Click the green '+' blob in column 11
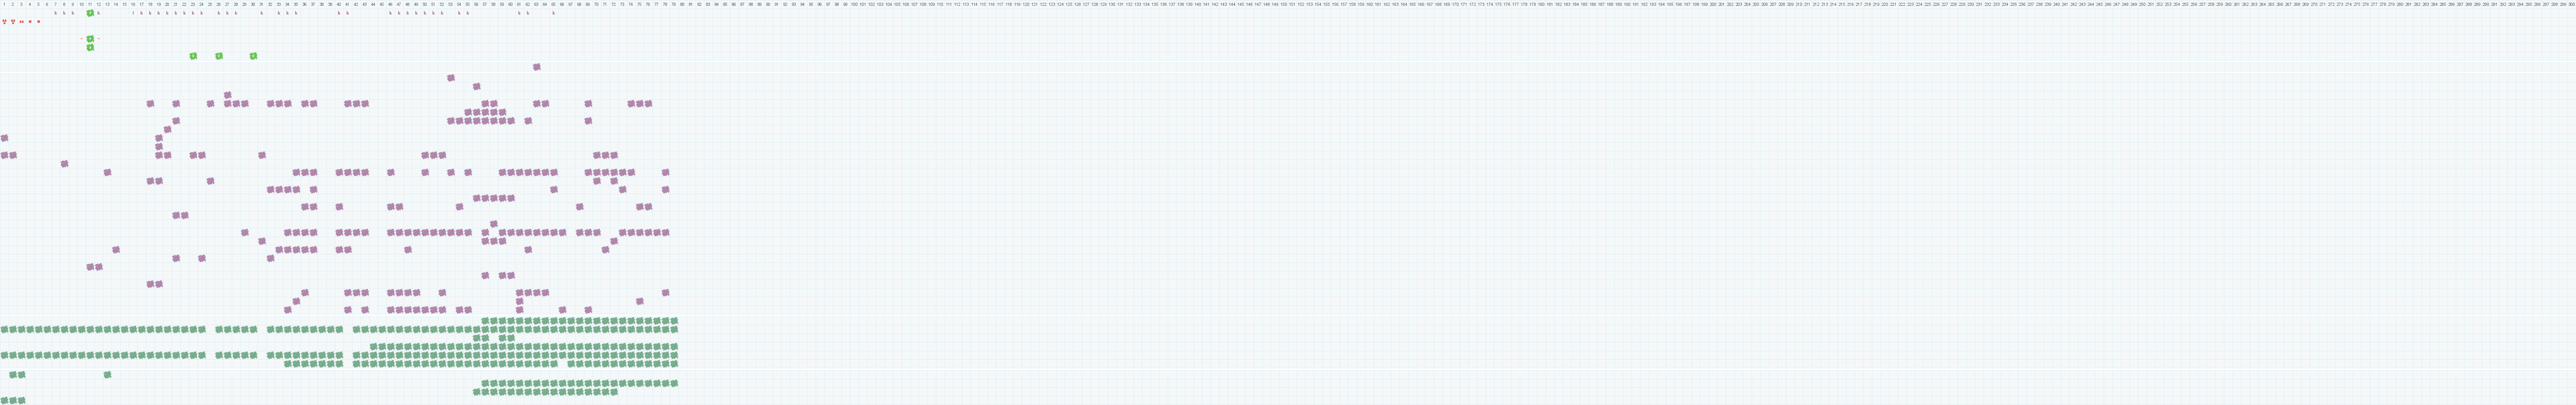 pos(90,39)
